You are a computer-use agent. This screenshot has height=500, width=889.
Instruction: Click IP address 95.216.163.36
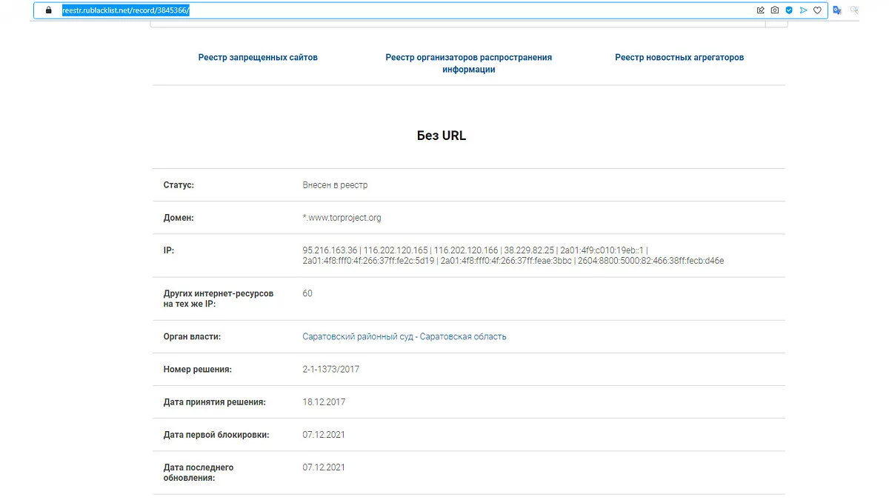click(x=330, y=250)
